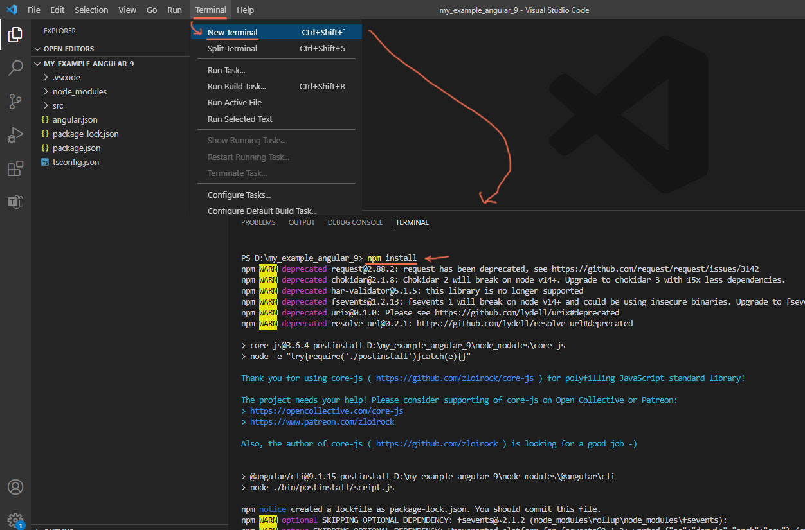Expand the node_modules folder
The height and width of the screenshot is (530, 805).
79,91
